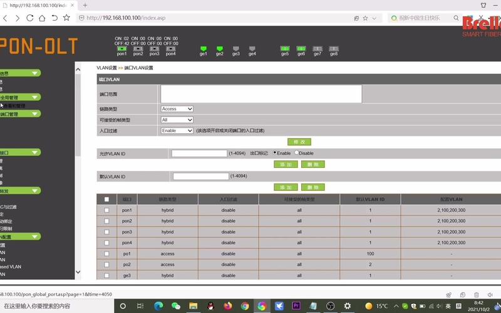Select the Disable egress tag radio button

[x=296, y=153]
